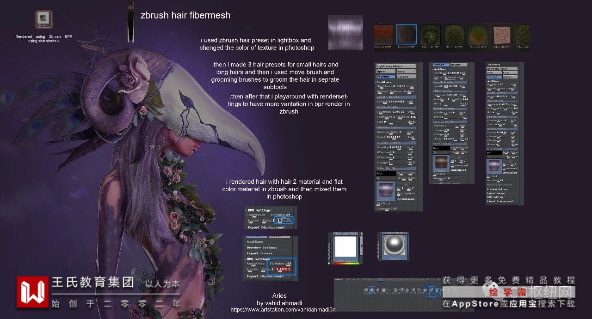
Task: Adjust the Coverage 0.38723 slider in Length 135 panel
Action: point(391,112)
